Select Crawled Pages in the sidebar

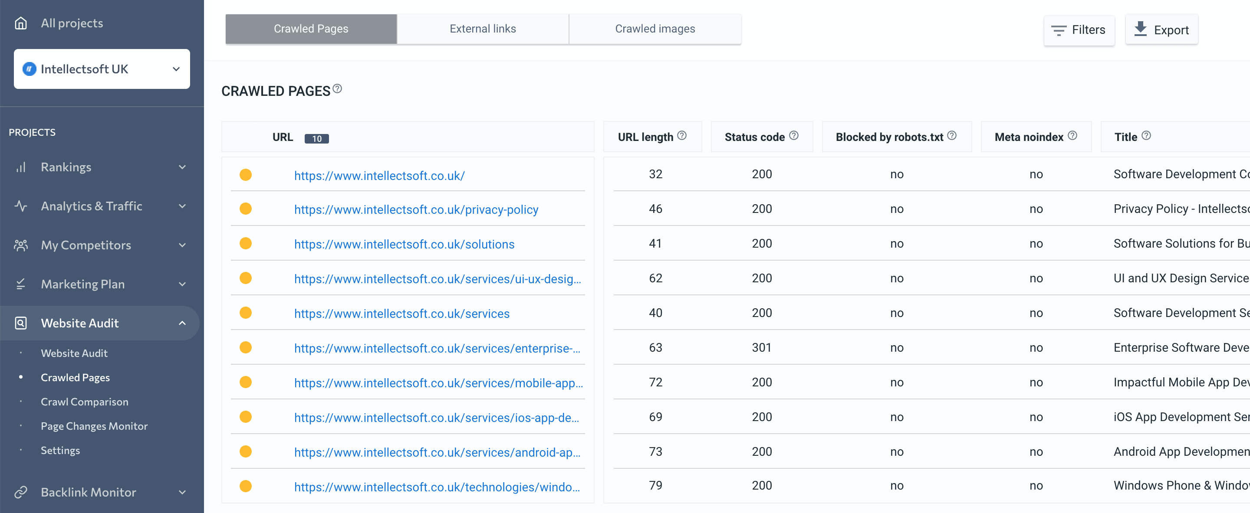75,378
